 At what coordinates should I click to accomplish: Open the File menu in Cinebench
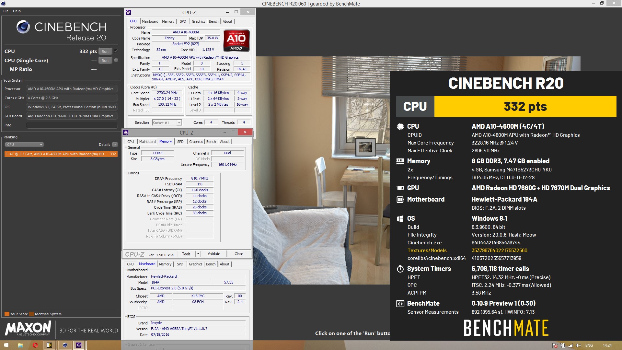click(6, 11)
